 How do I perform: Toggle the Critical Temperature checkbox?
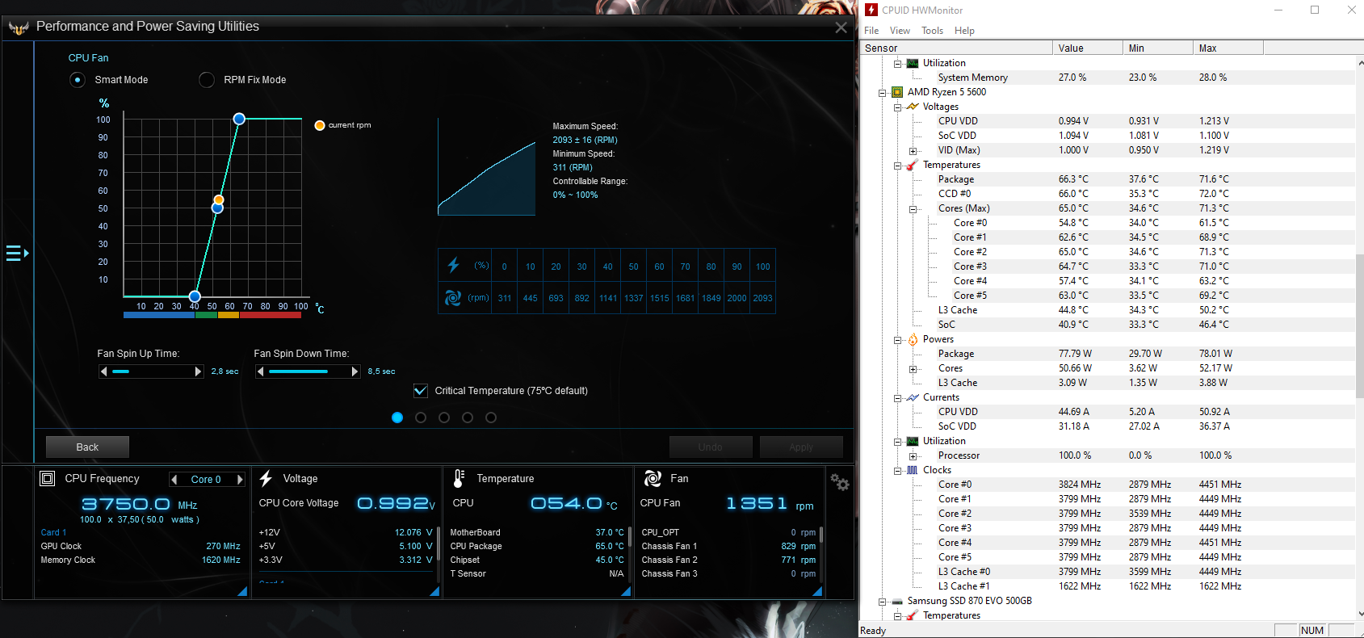[421, 391]
